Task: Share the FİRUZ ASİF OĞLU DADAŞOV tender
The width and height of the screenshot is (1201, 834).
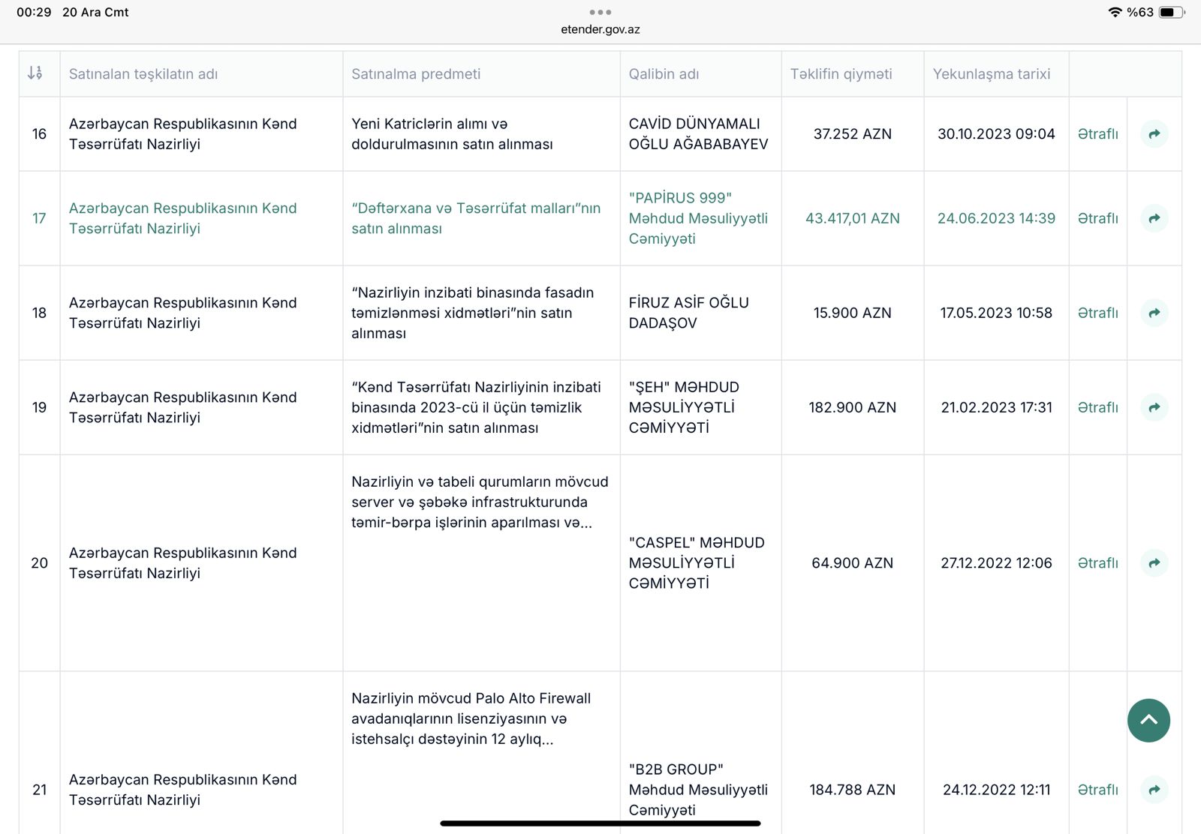Action: pyautogui.click(x=1154, y=313)
